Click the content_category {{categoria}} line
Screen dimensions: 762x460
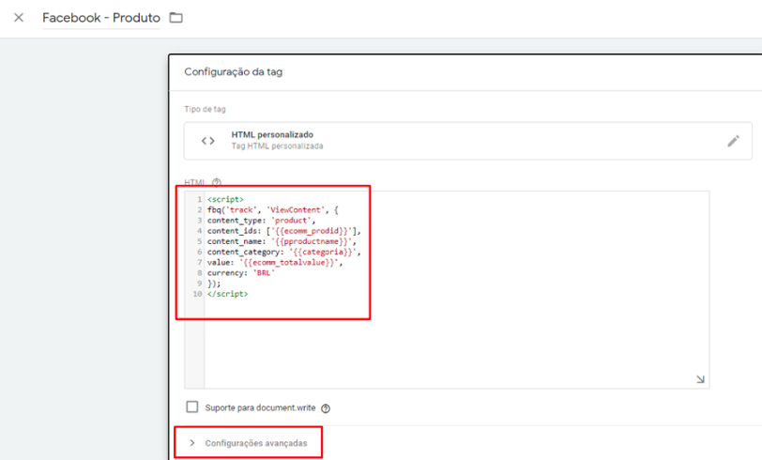[x=284, y=252]
